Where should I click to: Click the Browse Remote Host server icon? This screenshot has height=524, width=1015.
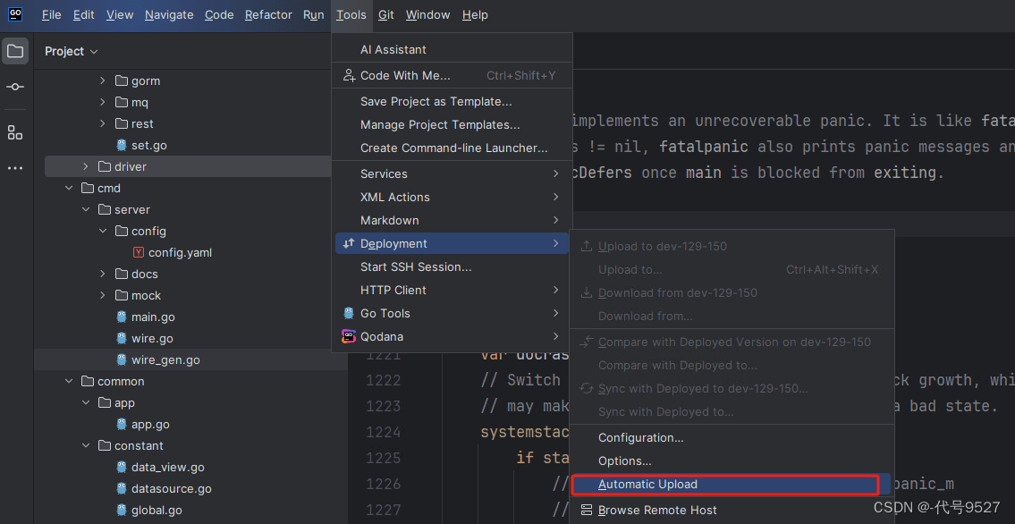coord(587,511)
